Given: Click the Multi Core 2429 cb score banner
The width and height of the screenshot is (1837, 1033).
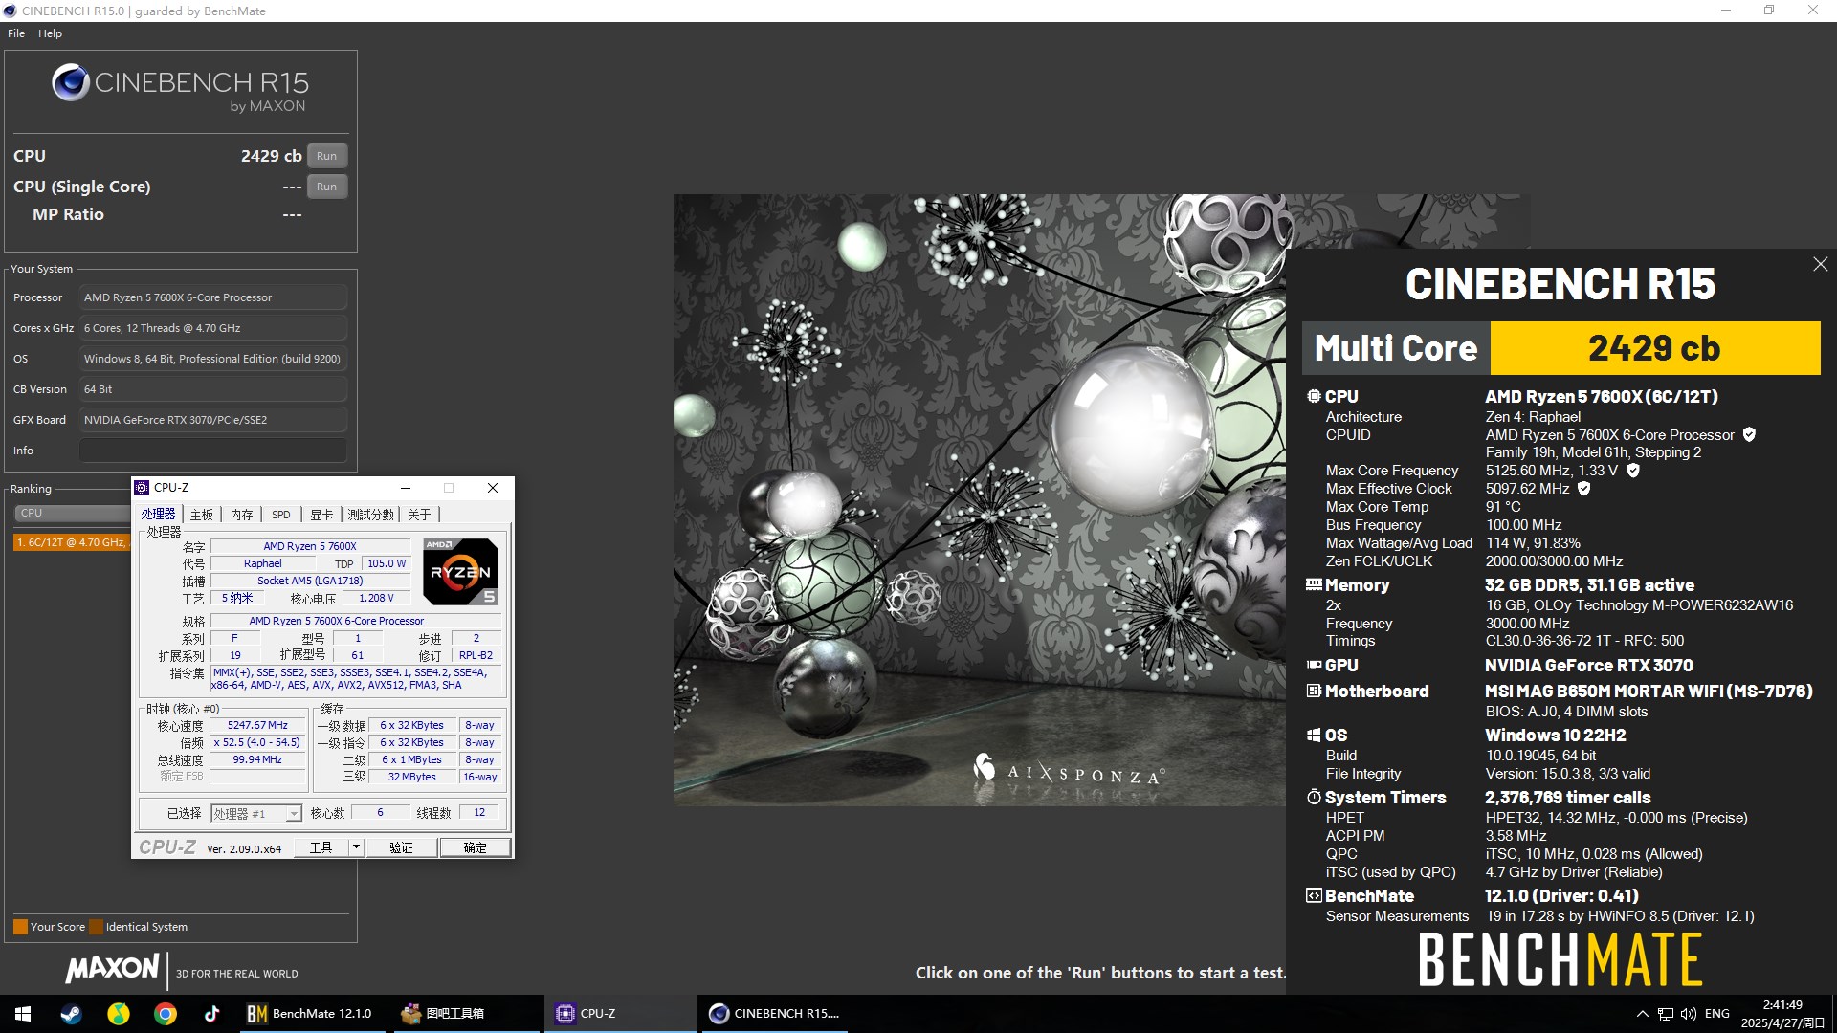Looking at the screenshot, I should (1561, 348).
